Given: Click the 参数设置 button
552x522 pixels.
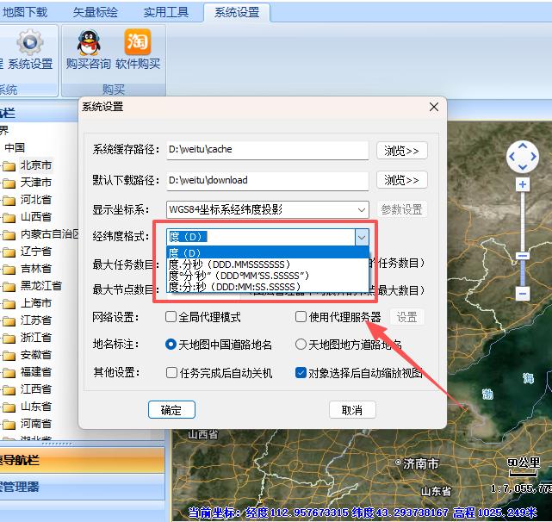Looking at the screenshot, I should coord(401,209).
